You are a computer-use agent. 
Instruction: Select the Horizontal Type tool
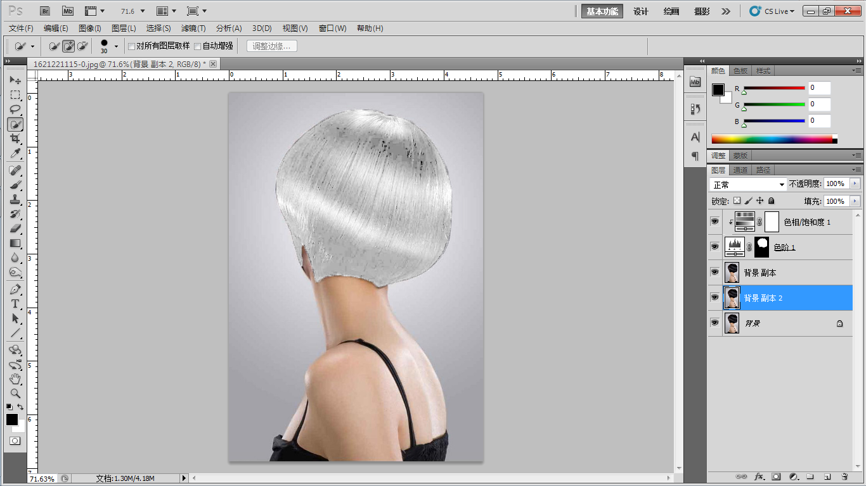coord(15,304)
